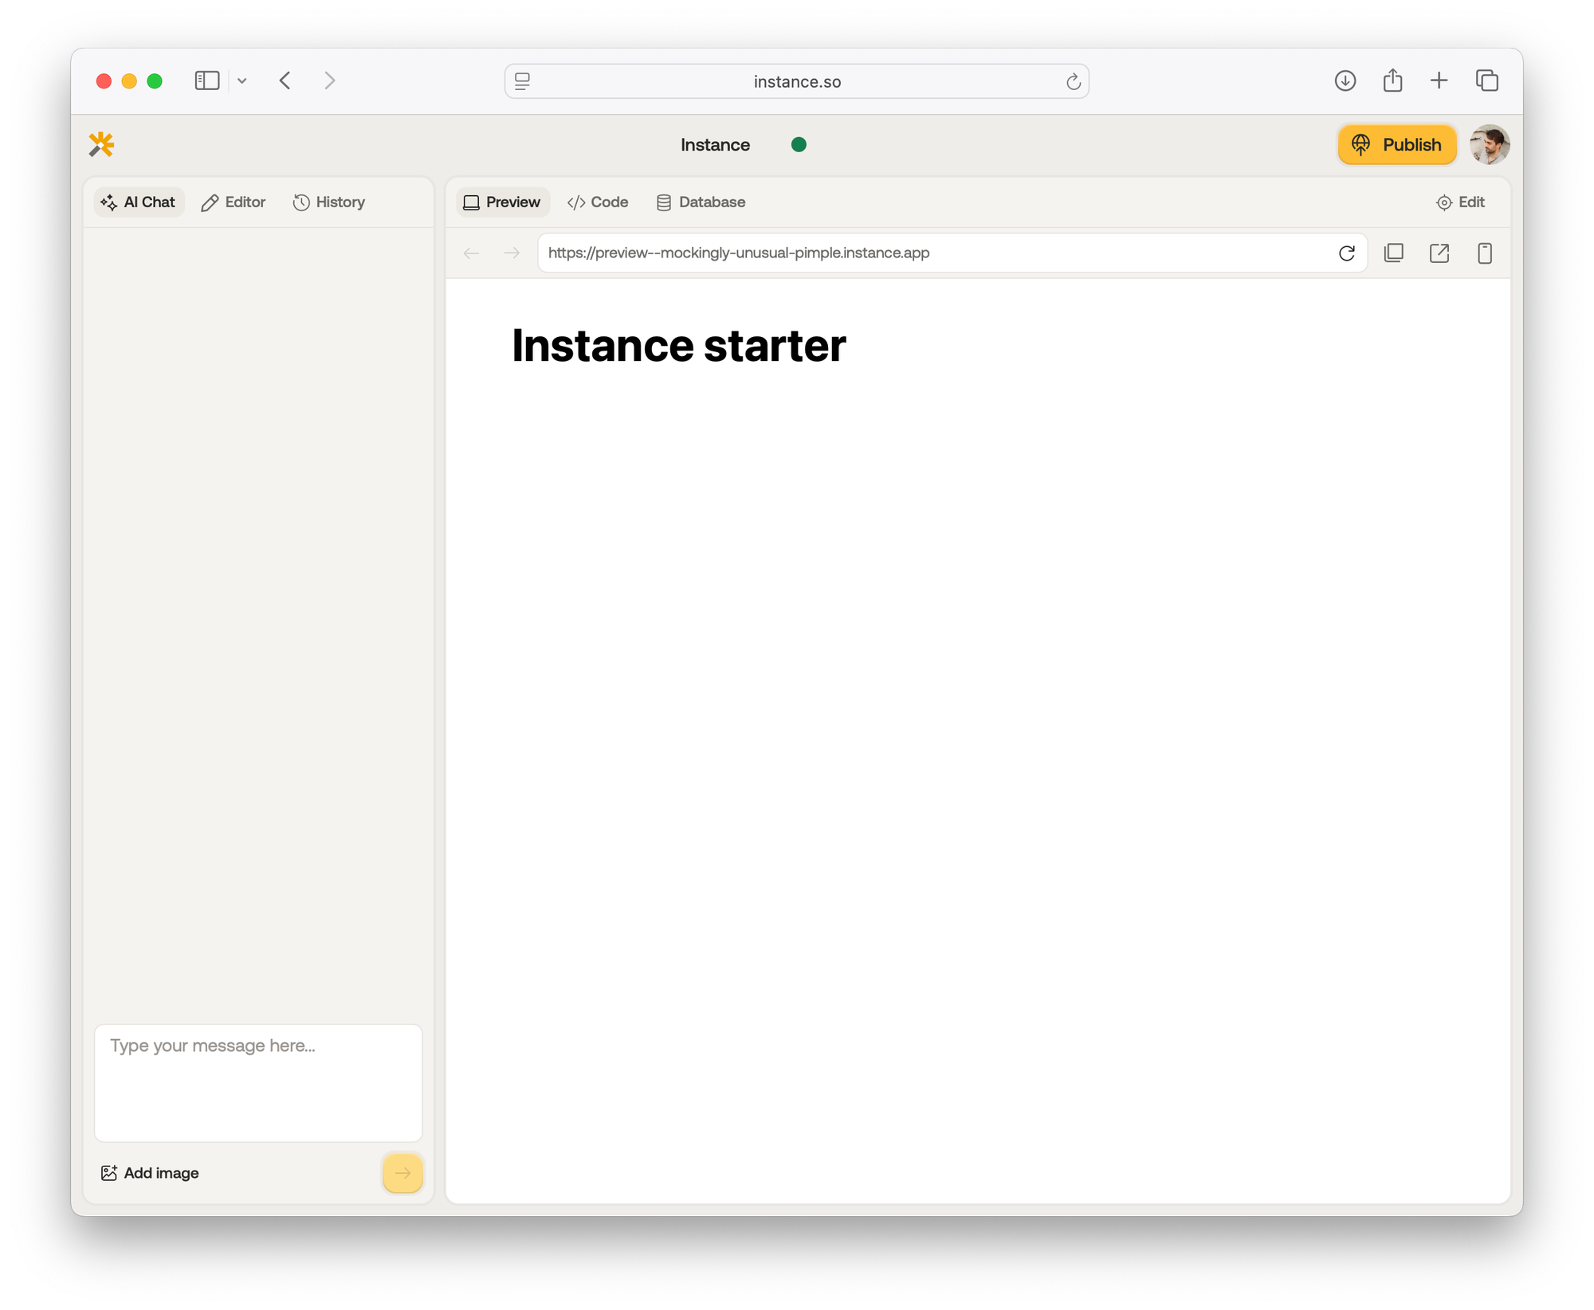Switch to mobile device preview
Image resolution: width=1594 pixels, height=1310 pixels.
(1484, 253)
